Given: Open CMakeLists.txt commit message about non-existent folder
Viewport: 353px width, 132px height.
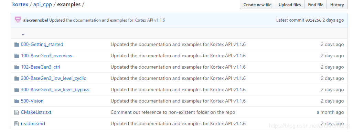Looking at the screenshot, I should tap(173, 112).
